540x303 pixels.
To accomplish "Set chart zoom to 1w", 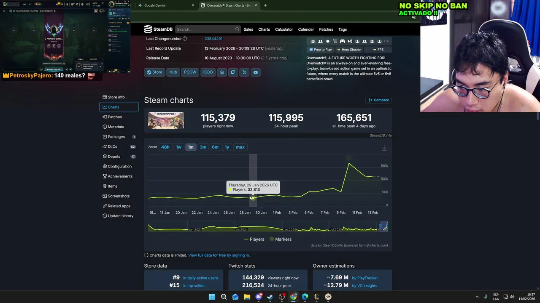I will (x=179, y=147).
